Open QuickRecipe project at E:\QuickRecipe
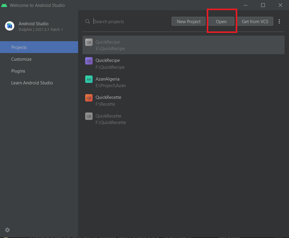Viewport: 289px width, 238px height. tap(183, 45)
